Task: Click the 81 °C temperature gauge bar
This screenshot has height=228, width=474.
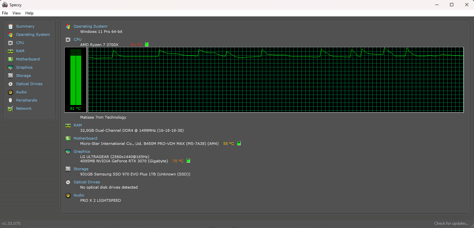Action: 76,79
